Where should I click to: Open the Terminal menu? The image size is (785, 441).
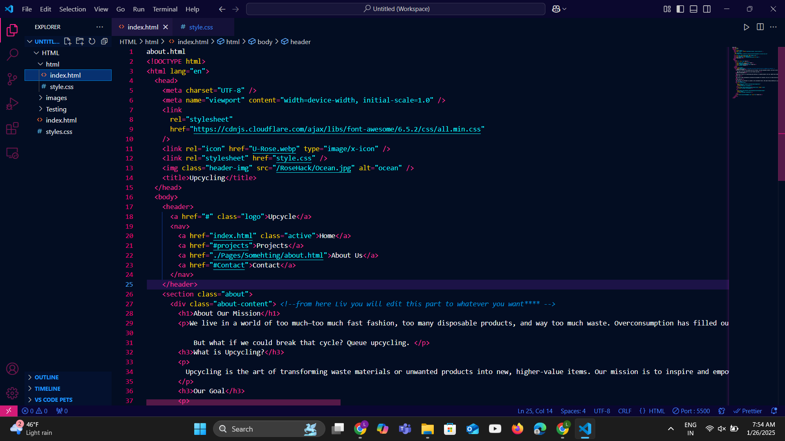tap(165, 9)
